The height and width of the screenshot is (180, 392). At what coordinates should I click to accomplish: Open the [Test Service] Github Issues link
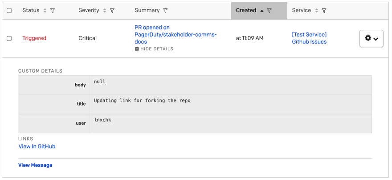(309, 38)
